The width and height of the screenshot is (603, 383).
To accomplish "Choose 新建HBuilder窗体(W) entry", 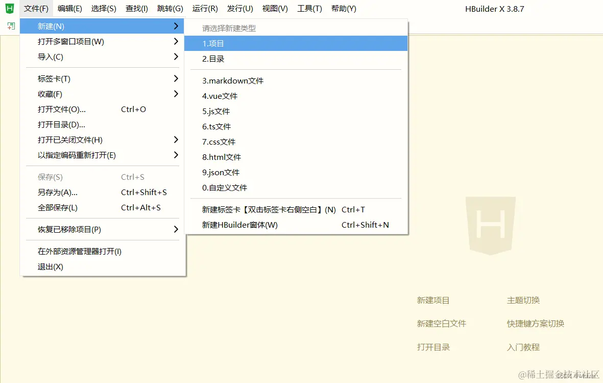I will click(296, 225).
